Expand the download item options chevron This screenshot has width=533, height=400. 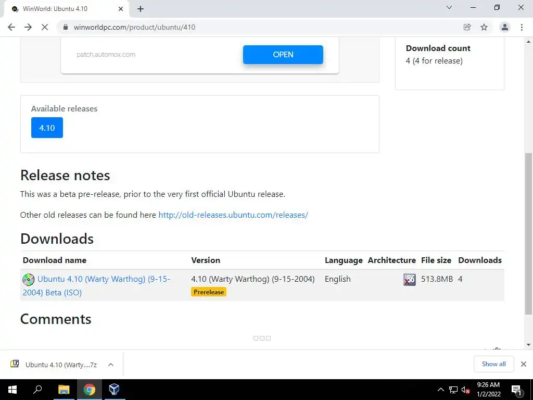[110, 365]
